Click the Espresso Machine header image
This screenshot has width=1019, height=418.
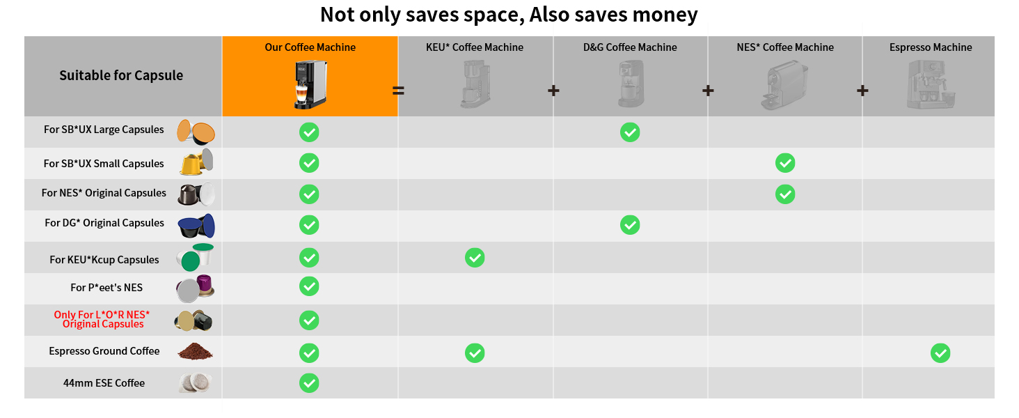931,84
